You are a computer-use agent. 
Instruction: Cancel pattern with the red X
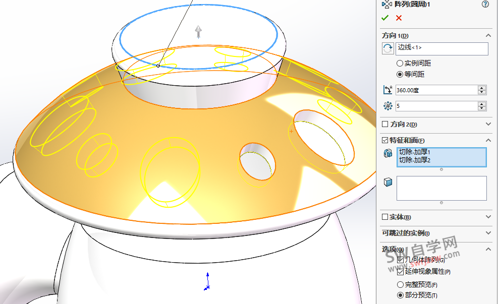(x=399, y=18)
